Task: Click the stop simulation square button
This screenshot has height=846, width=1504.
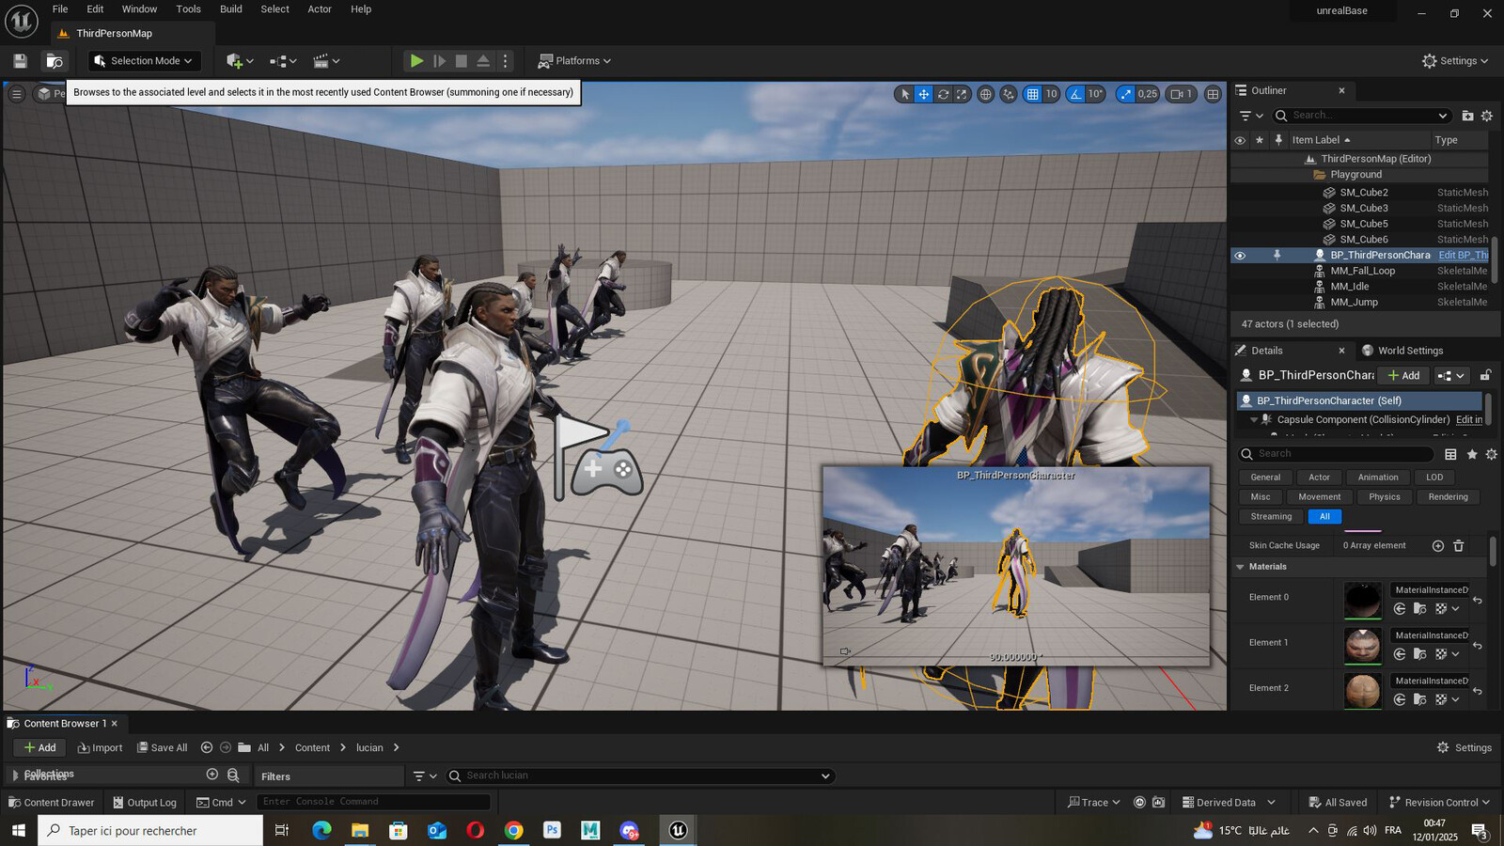Action: [462, 61]
